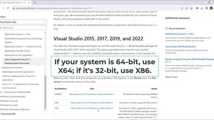Toggle the browser side panel icon

206,8
